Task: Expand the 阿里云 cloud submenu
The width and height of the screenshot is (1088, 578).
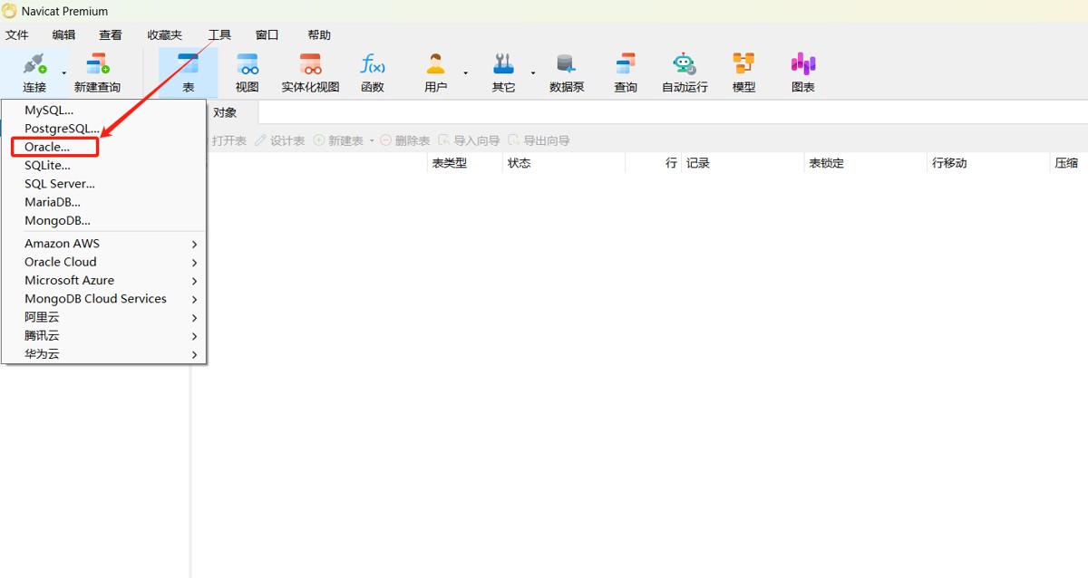Action: 109,317
